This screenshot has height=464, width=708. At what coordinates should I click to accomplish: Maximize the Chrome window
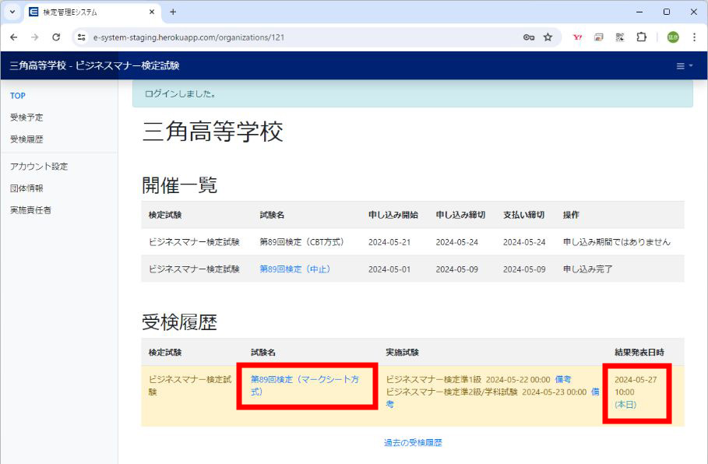tap(667, 12)
